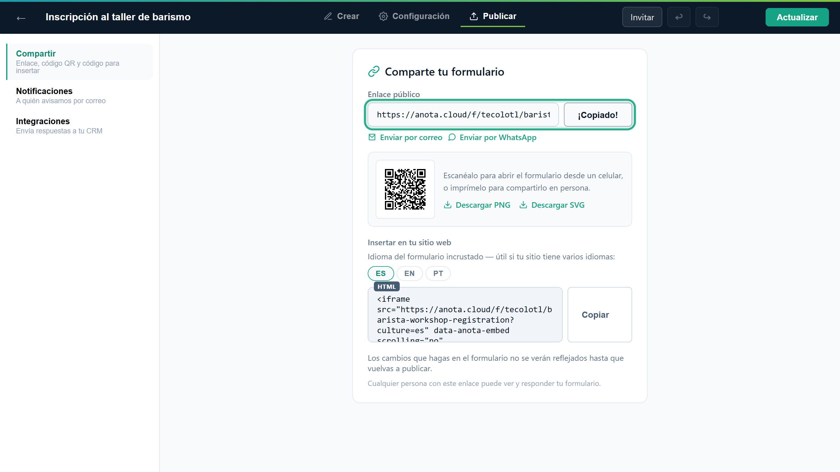
Task: Go back using the left arrow icon
Action: [21, 18]
